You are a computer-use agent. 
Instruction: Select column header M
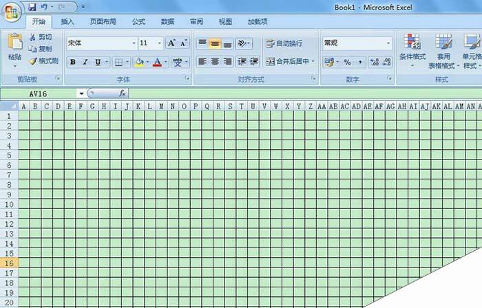(x=161, y=107)
